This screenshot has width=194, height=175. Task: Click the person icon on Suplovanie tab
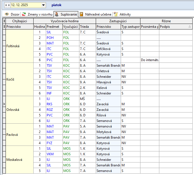[x=57, y=14]
